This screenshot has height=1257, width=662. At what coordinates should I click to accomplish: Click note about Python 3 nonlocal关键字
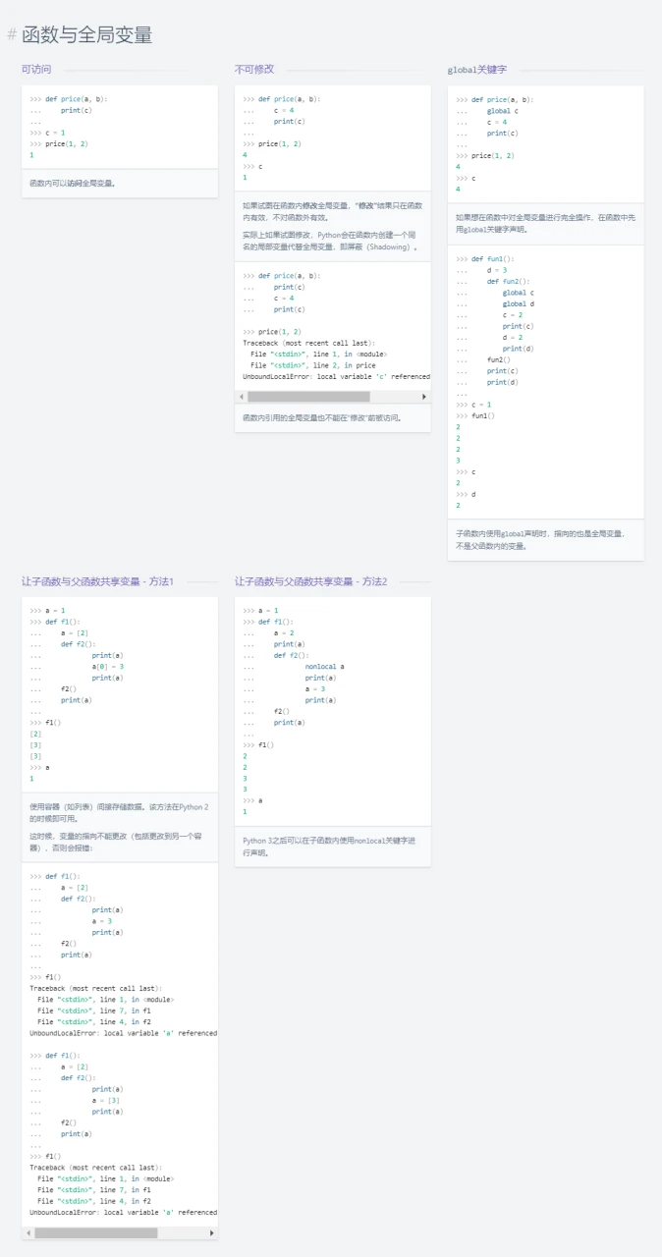(x=329, y=847)
